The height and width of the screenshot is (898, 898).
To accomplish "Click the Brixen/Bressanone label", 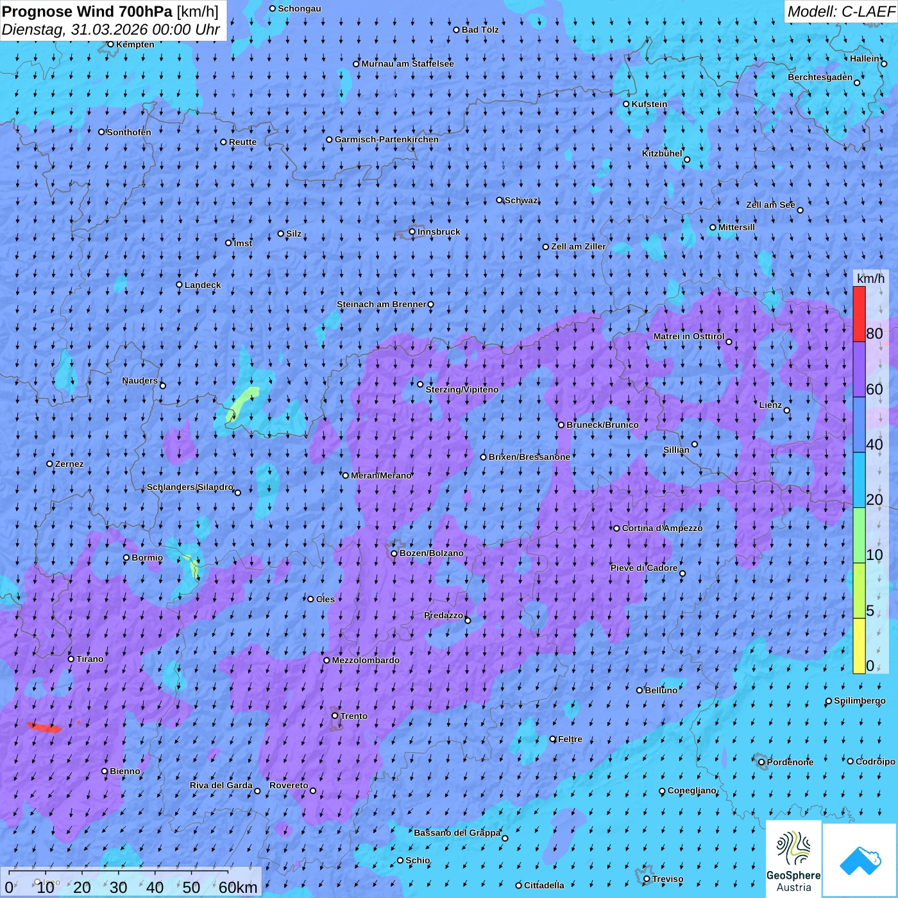I will click(529, 457).
